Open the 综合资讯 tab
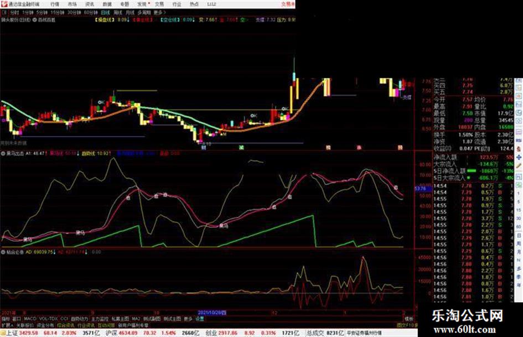The image size is (523, 337). [66, 325]
